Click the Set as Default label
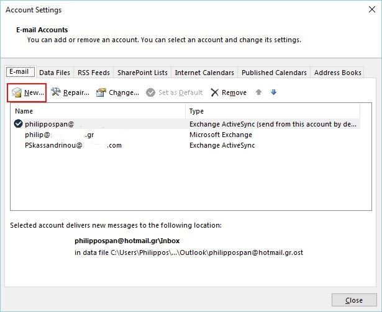 coord(181,92)
